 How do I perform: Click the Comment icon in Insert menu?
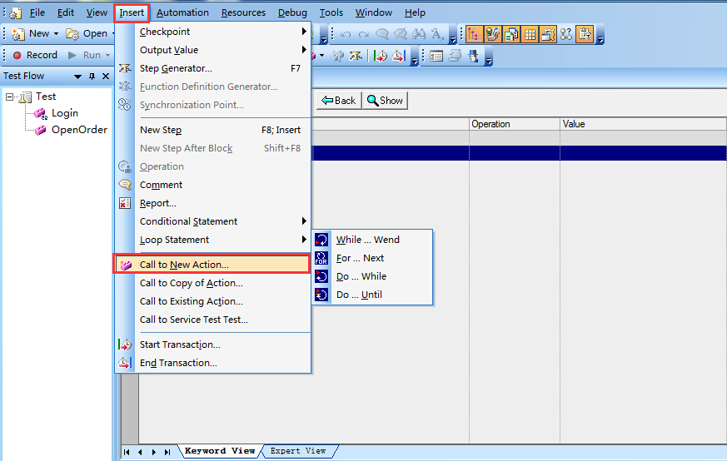tap(125, 185)
